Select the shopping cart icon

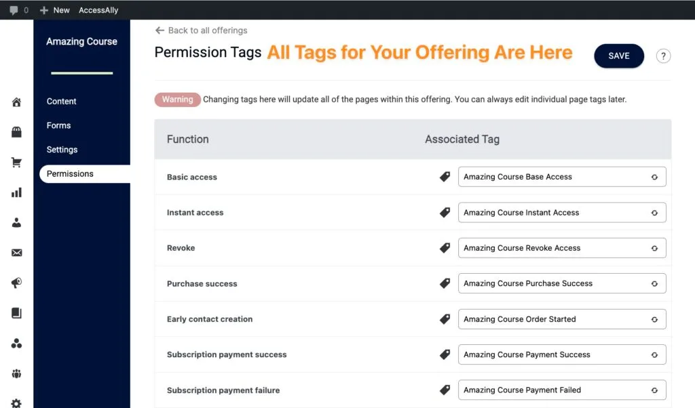16,162
